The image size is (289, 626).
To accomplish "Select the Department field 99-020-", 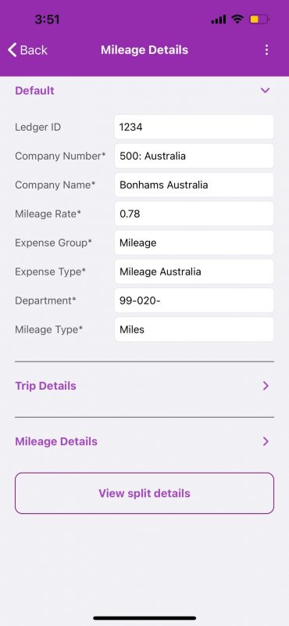I will pyautogui.click(x=194, y=300).
